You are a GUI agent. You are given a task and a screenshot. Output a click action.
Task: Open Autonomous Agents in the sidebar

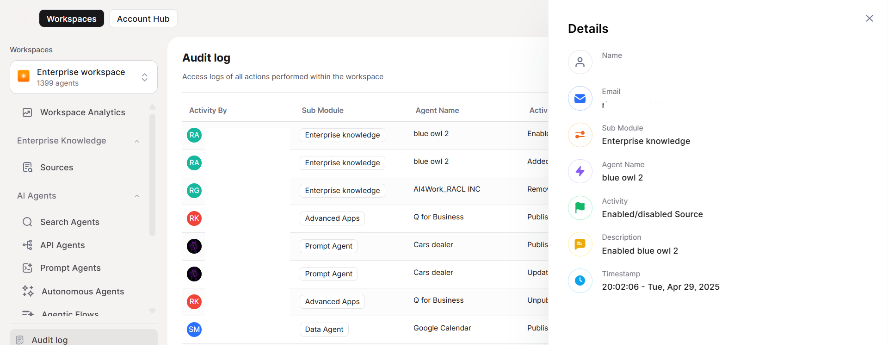(83, 292)
